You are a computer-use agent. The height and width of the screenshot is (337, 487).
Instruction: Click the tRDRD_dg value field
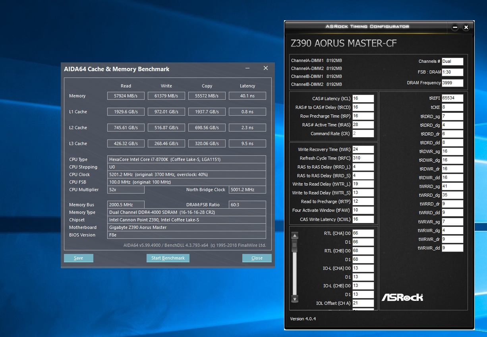click(452, 125)
